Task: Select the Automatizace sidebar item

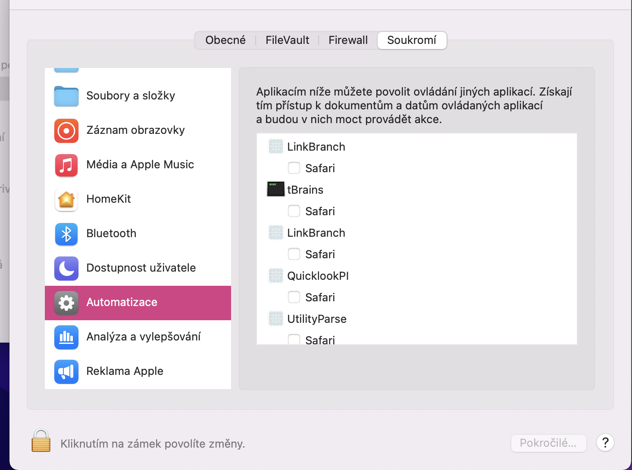Action: [138, 303]
